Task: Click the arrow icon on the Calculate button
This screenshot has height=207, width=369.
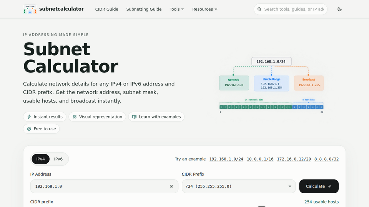Action: [x=330, y=186]
